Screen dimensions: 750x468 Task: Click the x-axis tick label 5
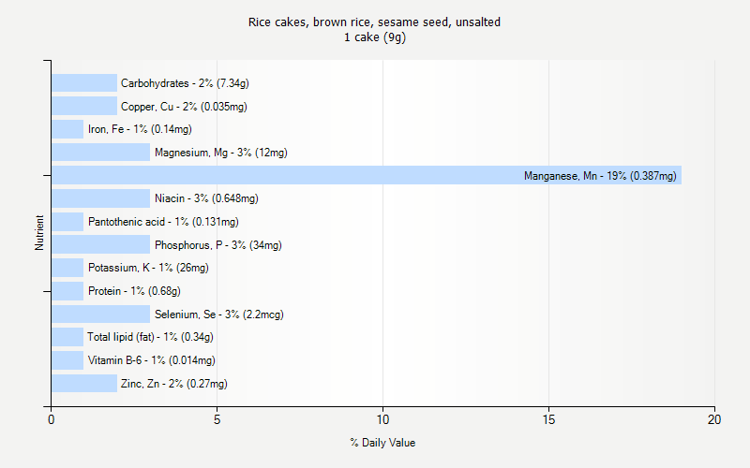pos(217,419)
